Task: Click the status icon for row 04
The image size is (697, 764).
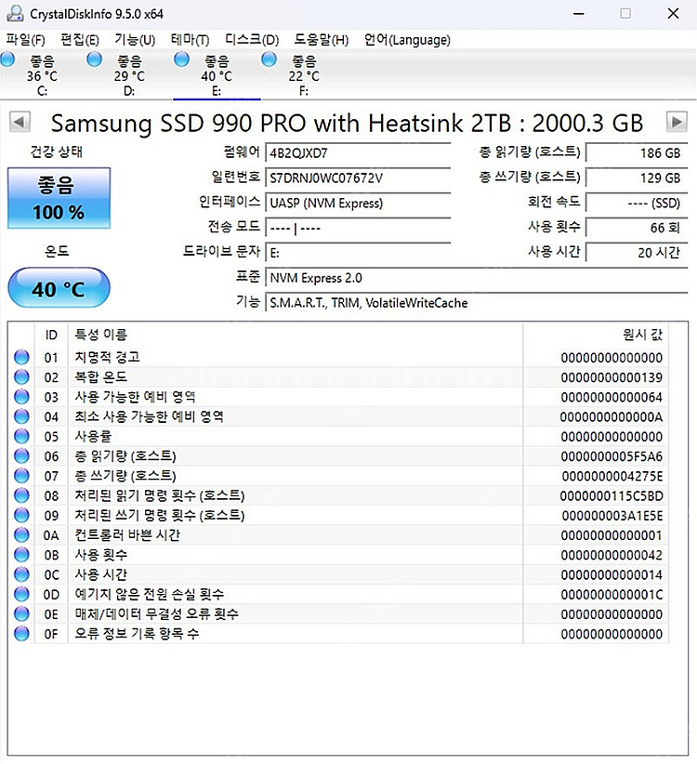Action: pos(21,416)
